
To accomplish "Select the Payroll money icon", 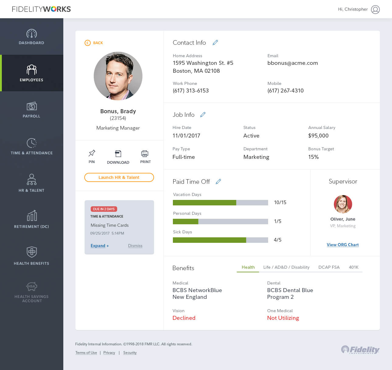I will click(x=31, y=106).
